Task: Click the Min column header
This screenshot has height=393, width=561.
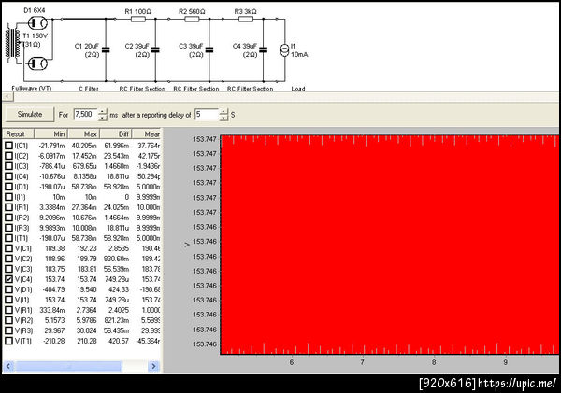Action: pyautogui.click(x=50, y=134)
